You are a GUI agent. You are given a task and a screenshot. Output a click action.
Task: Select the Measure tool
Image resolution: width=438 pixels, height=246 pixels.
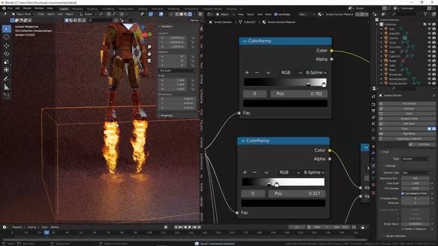[x=6, y=87]
